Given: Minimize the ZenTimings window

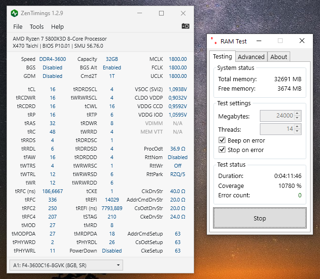Looking at the screenshot, I should [140, 13].
